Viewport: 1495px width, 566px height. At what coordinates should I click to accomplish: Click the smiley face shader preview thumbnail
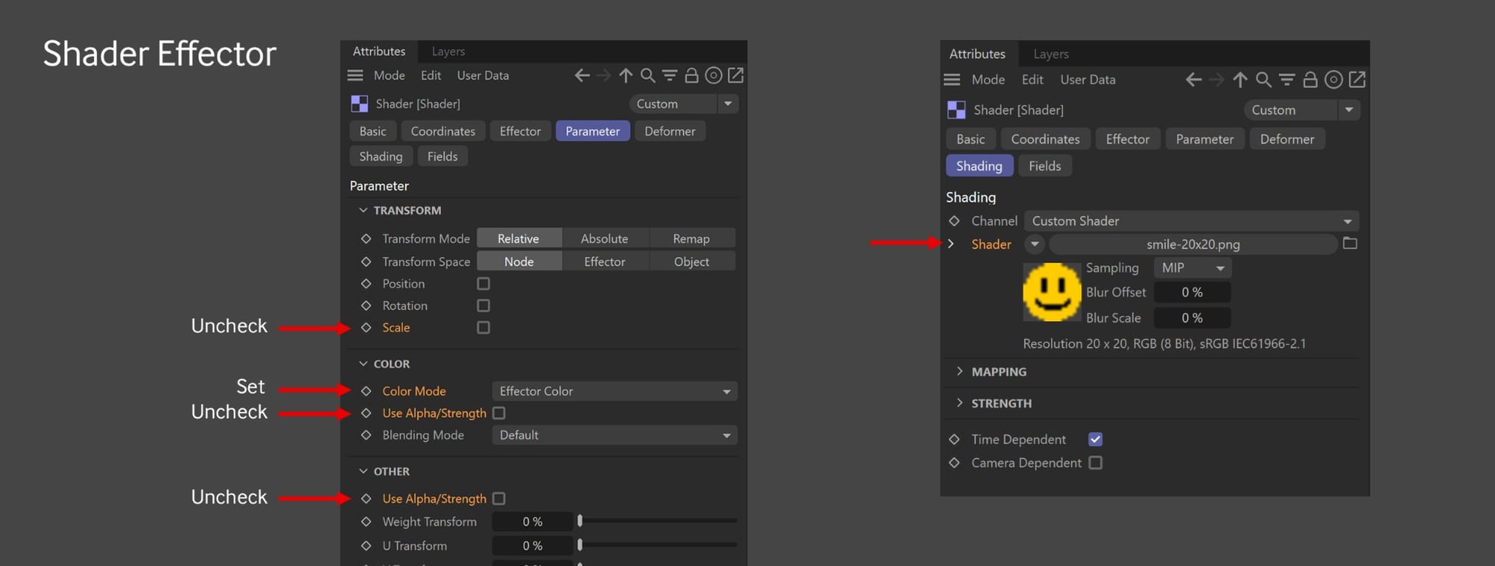point(1052,292)
